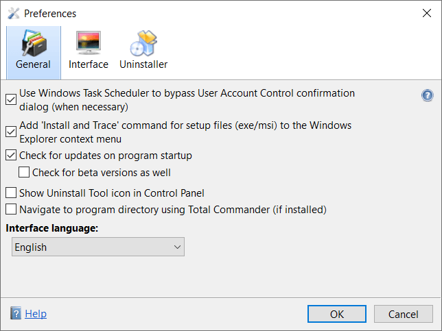Viewport: 442px width, 331px height.
Task: Click the OK button
Action: pyautogui.click(x=337, y=314)
